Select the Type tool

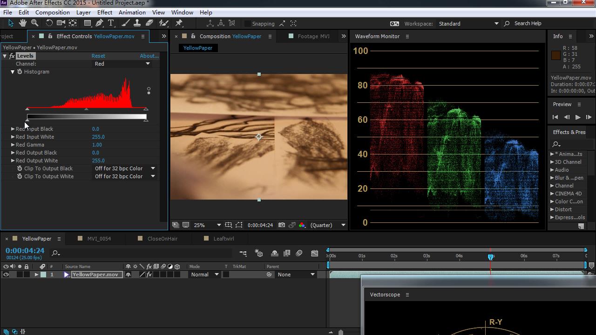[111, 23]
